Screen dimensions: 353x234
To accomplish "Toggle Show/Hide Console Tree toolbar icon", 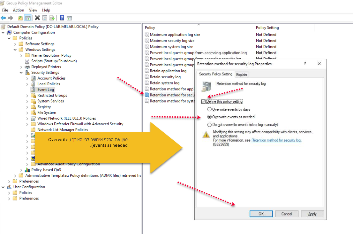I will tap(28, 18).
